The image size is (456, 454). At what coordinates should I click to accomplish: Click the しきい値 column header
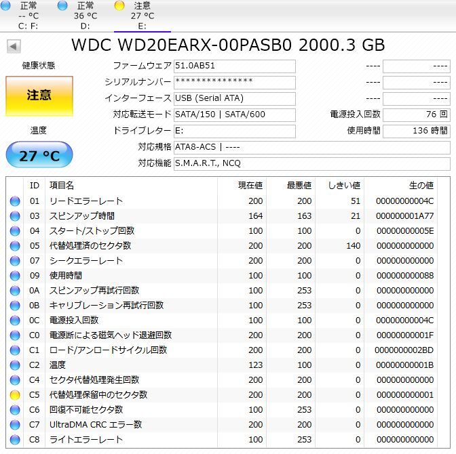344,185
